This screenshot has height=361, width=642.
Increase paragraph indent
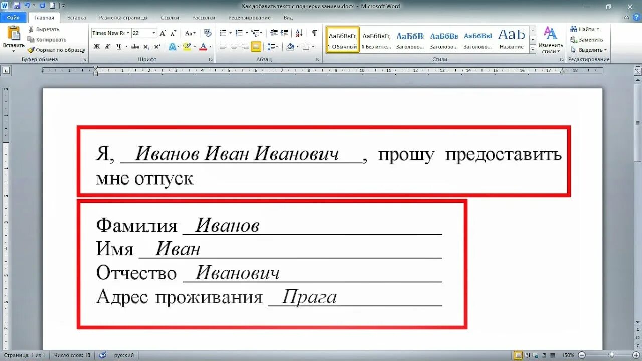pos(284,33)
